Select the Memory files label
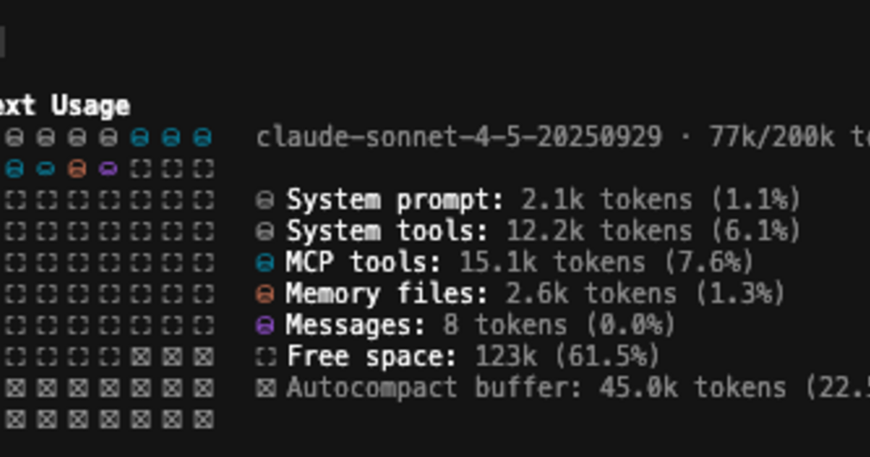This screenshot has height=457, width=870. (387, 294)
